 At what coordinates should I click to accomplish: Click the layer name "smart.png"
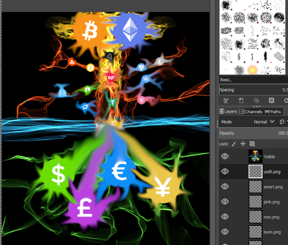(x=273, y=187)
